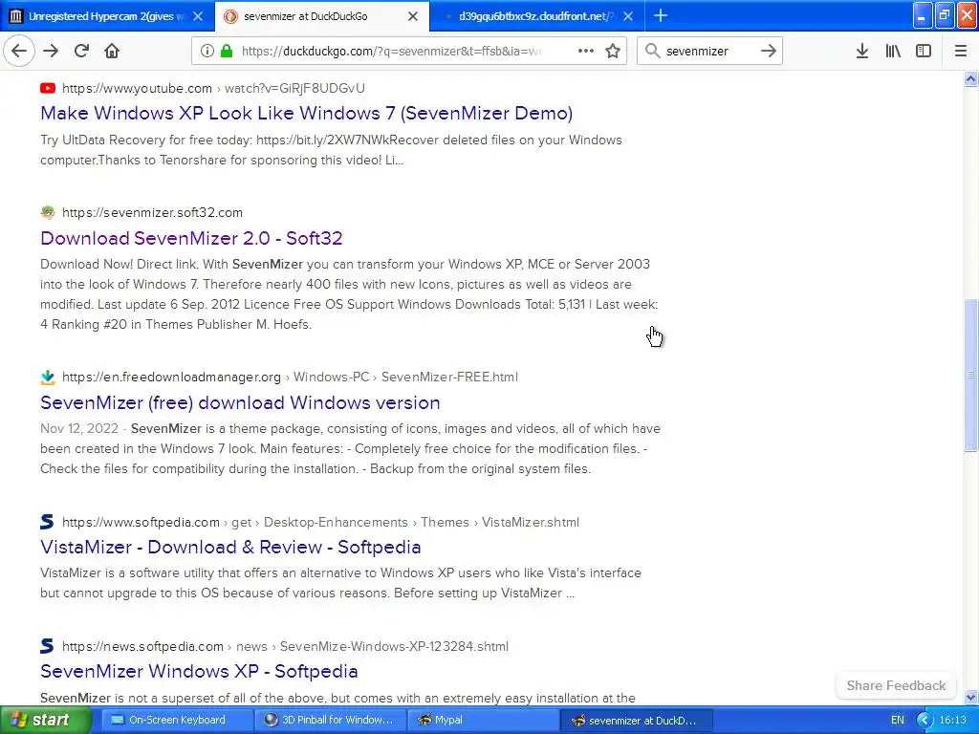Switch to Mypal taskbar button
979x734 pixels.
point(483,720)
